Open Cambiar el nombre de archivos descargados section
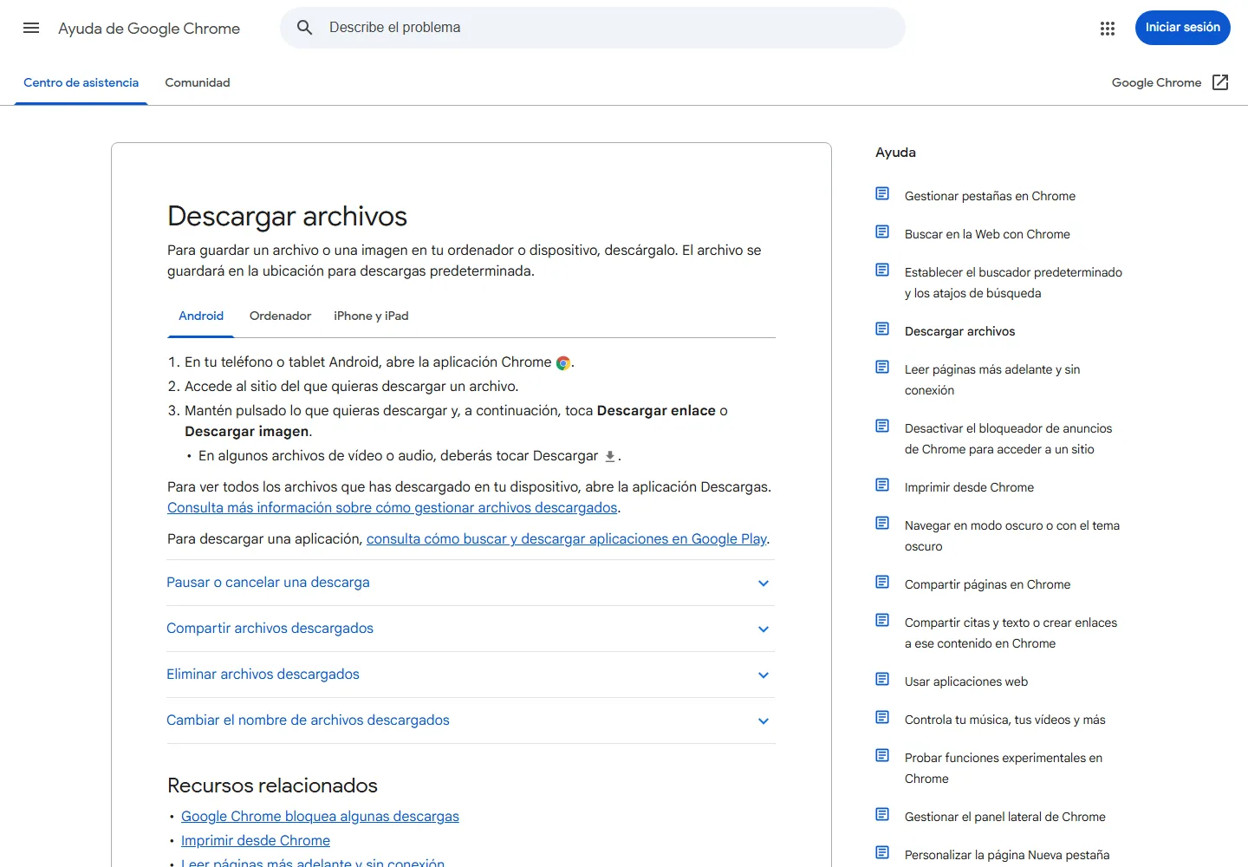The width and height of the screenshot is (1248, 867). (x=471, y=720)
